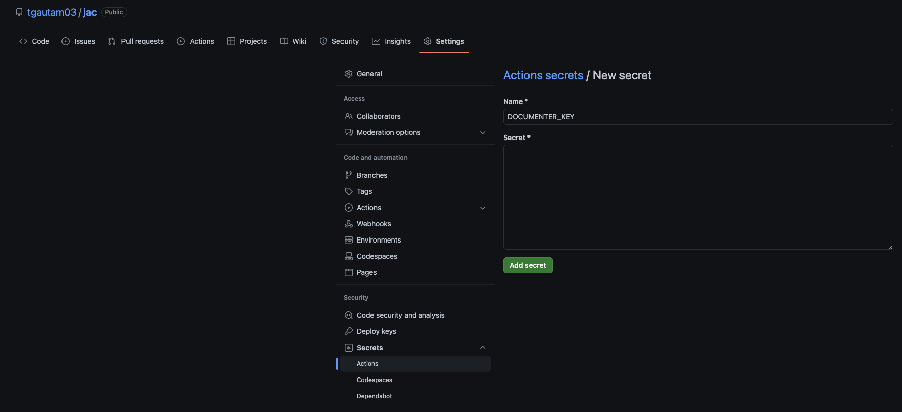902x412 pixels.
Task: Click the Security shield icon in top nav
Action: click(323, 41)
